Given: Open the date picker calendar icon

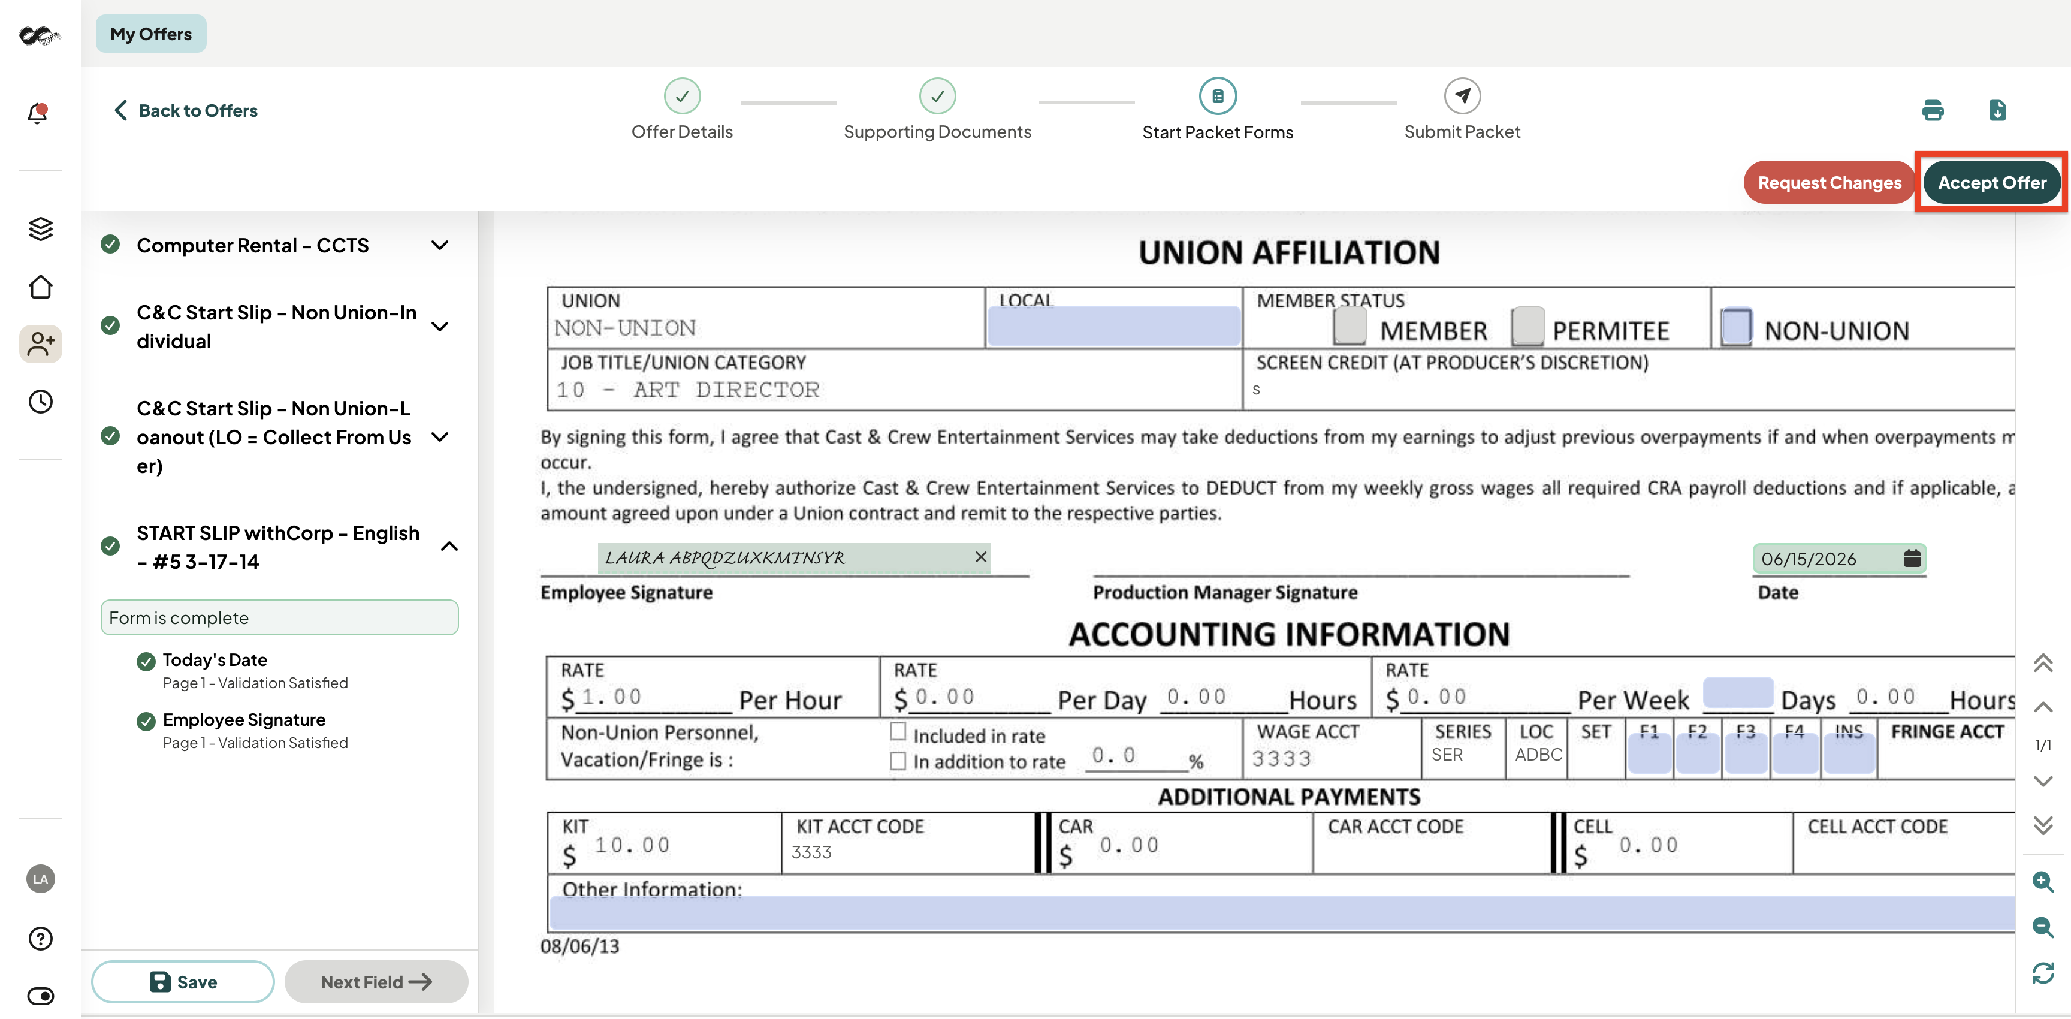Looking at the screenshot, I should (x=1912, y=558).
